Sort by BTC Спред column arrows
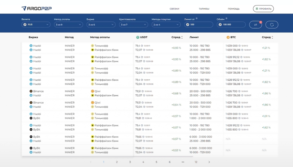This screenshot has height=167, width=293. (x=272, y=37)
